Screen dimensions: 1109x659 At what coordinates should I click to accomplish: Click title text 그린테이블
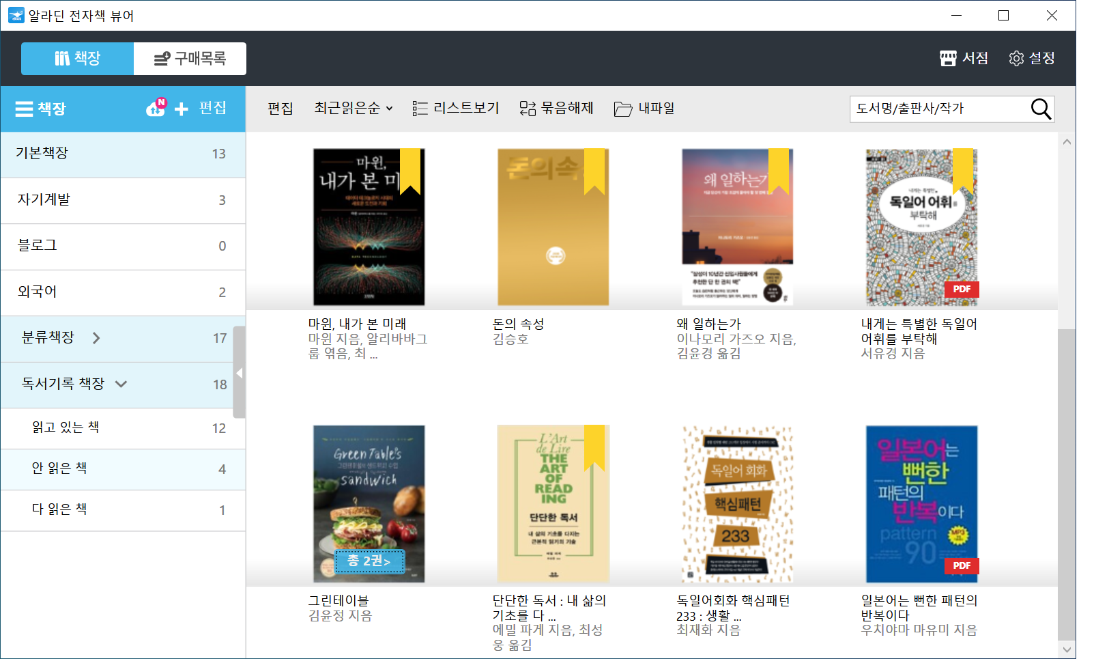point(338,600)
